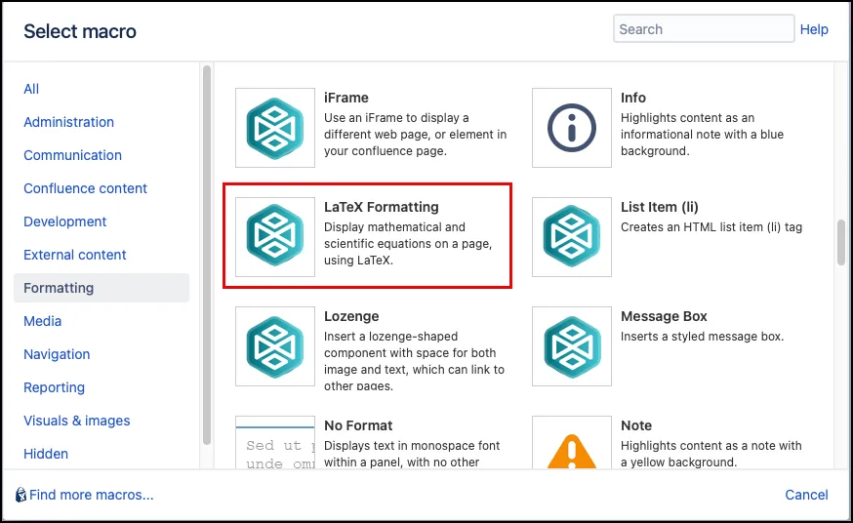Open the Hidden category
This screenshot has height=523, width=853.
46,454
